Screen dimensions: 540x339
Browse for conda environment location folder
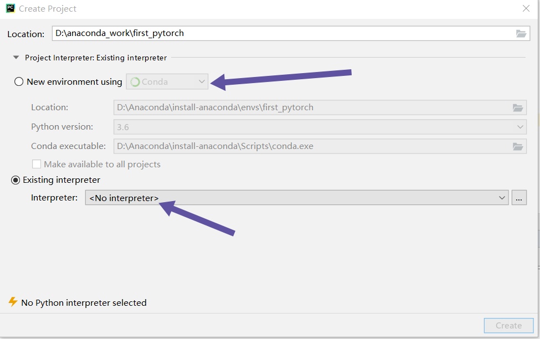(518, 107)
